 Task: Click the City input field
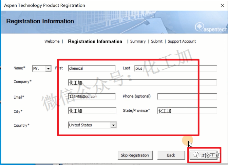92,111
